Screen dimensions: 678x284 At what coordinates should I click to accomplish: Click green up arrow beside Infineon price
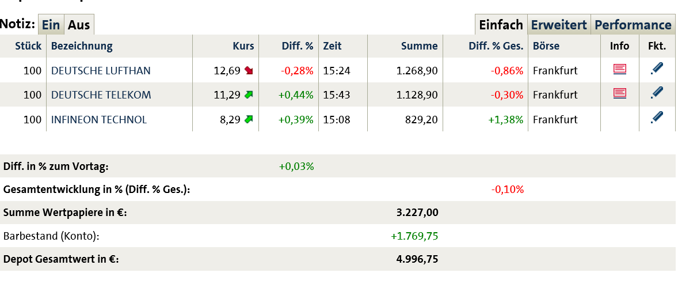point(249,120)
